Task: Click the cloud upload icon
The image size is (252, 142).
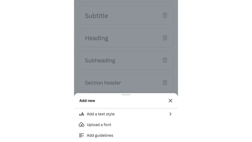Action: tap(81, 125)
